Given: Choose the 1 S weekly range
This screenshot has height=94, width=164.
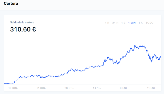Looking at the screenshot, I should [123, 23].
